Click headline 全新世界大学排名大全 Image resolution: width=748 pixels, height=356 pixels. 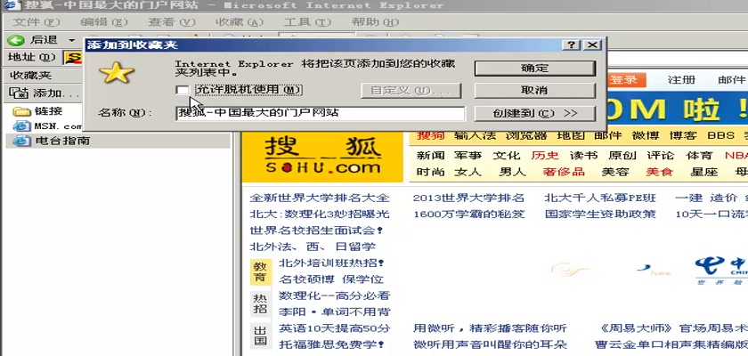click(x=320, y=198)
